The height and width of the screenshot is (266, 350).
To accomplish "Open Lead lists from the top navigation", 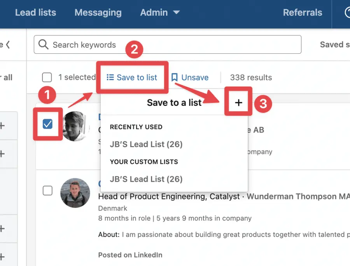I will coord(35,12).
